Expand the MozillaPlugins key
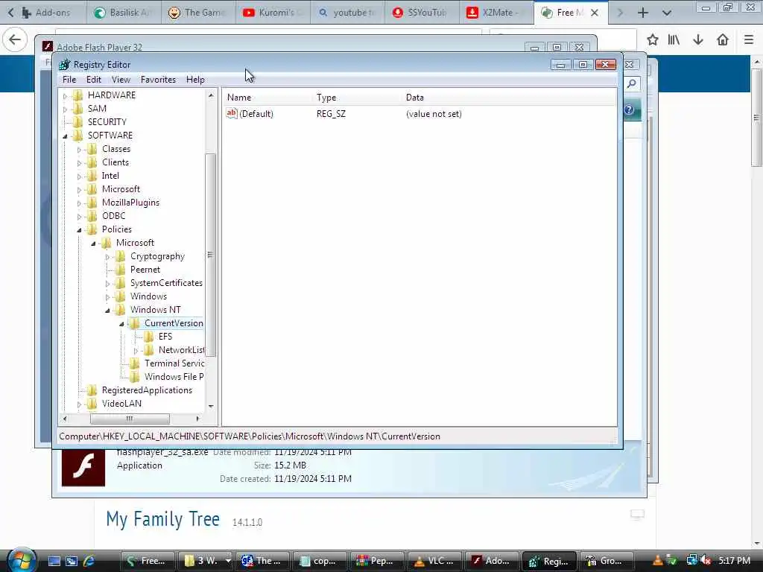The image size is (763, 572). pos(79,203)
